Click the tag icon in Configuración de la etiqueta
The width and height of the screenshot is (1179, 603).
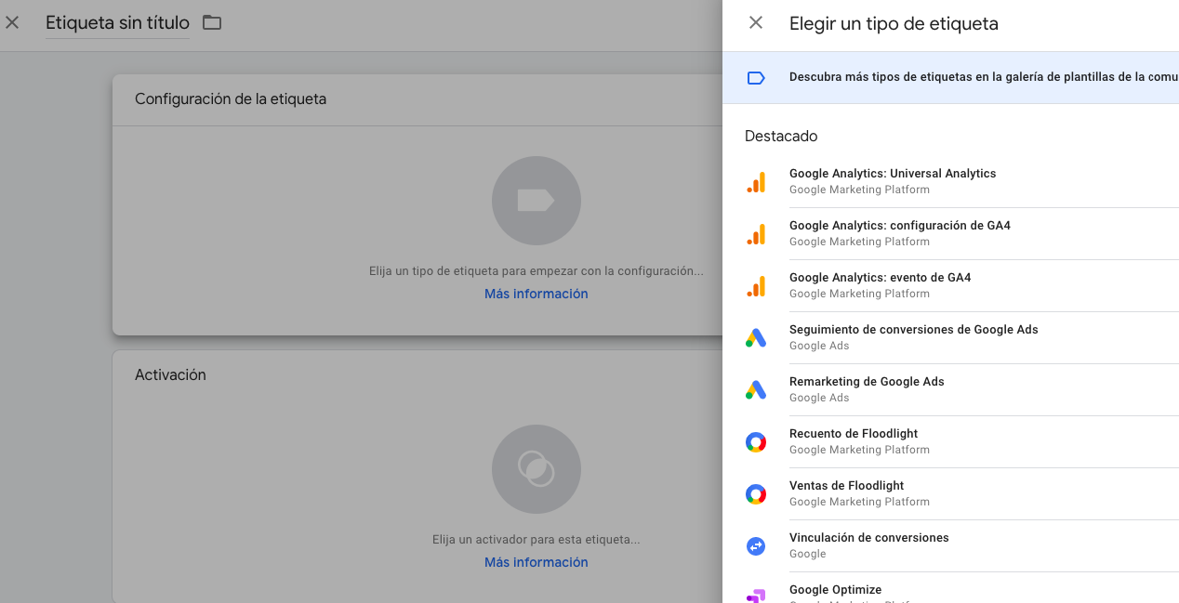(537, 201)
